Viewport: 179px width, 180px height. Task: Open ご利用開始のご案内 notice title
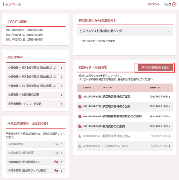pyautogui.click(x=115, y=146)
